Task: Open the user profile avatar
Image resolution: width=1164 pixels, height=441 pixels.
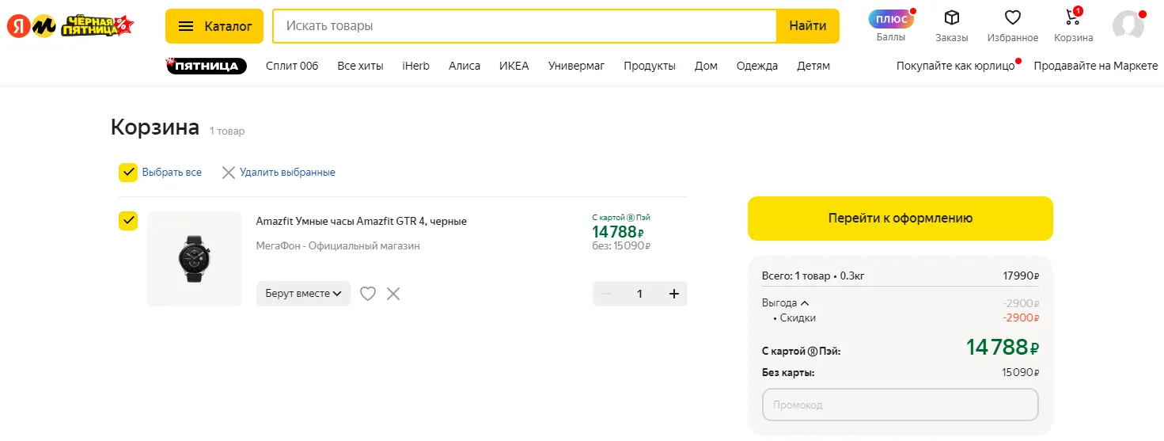Action: pyautogui.click(x=1128, y=26)
